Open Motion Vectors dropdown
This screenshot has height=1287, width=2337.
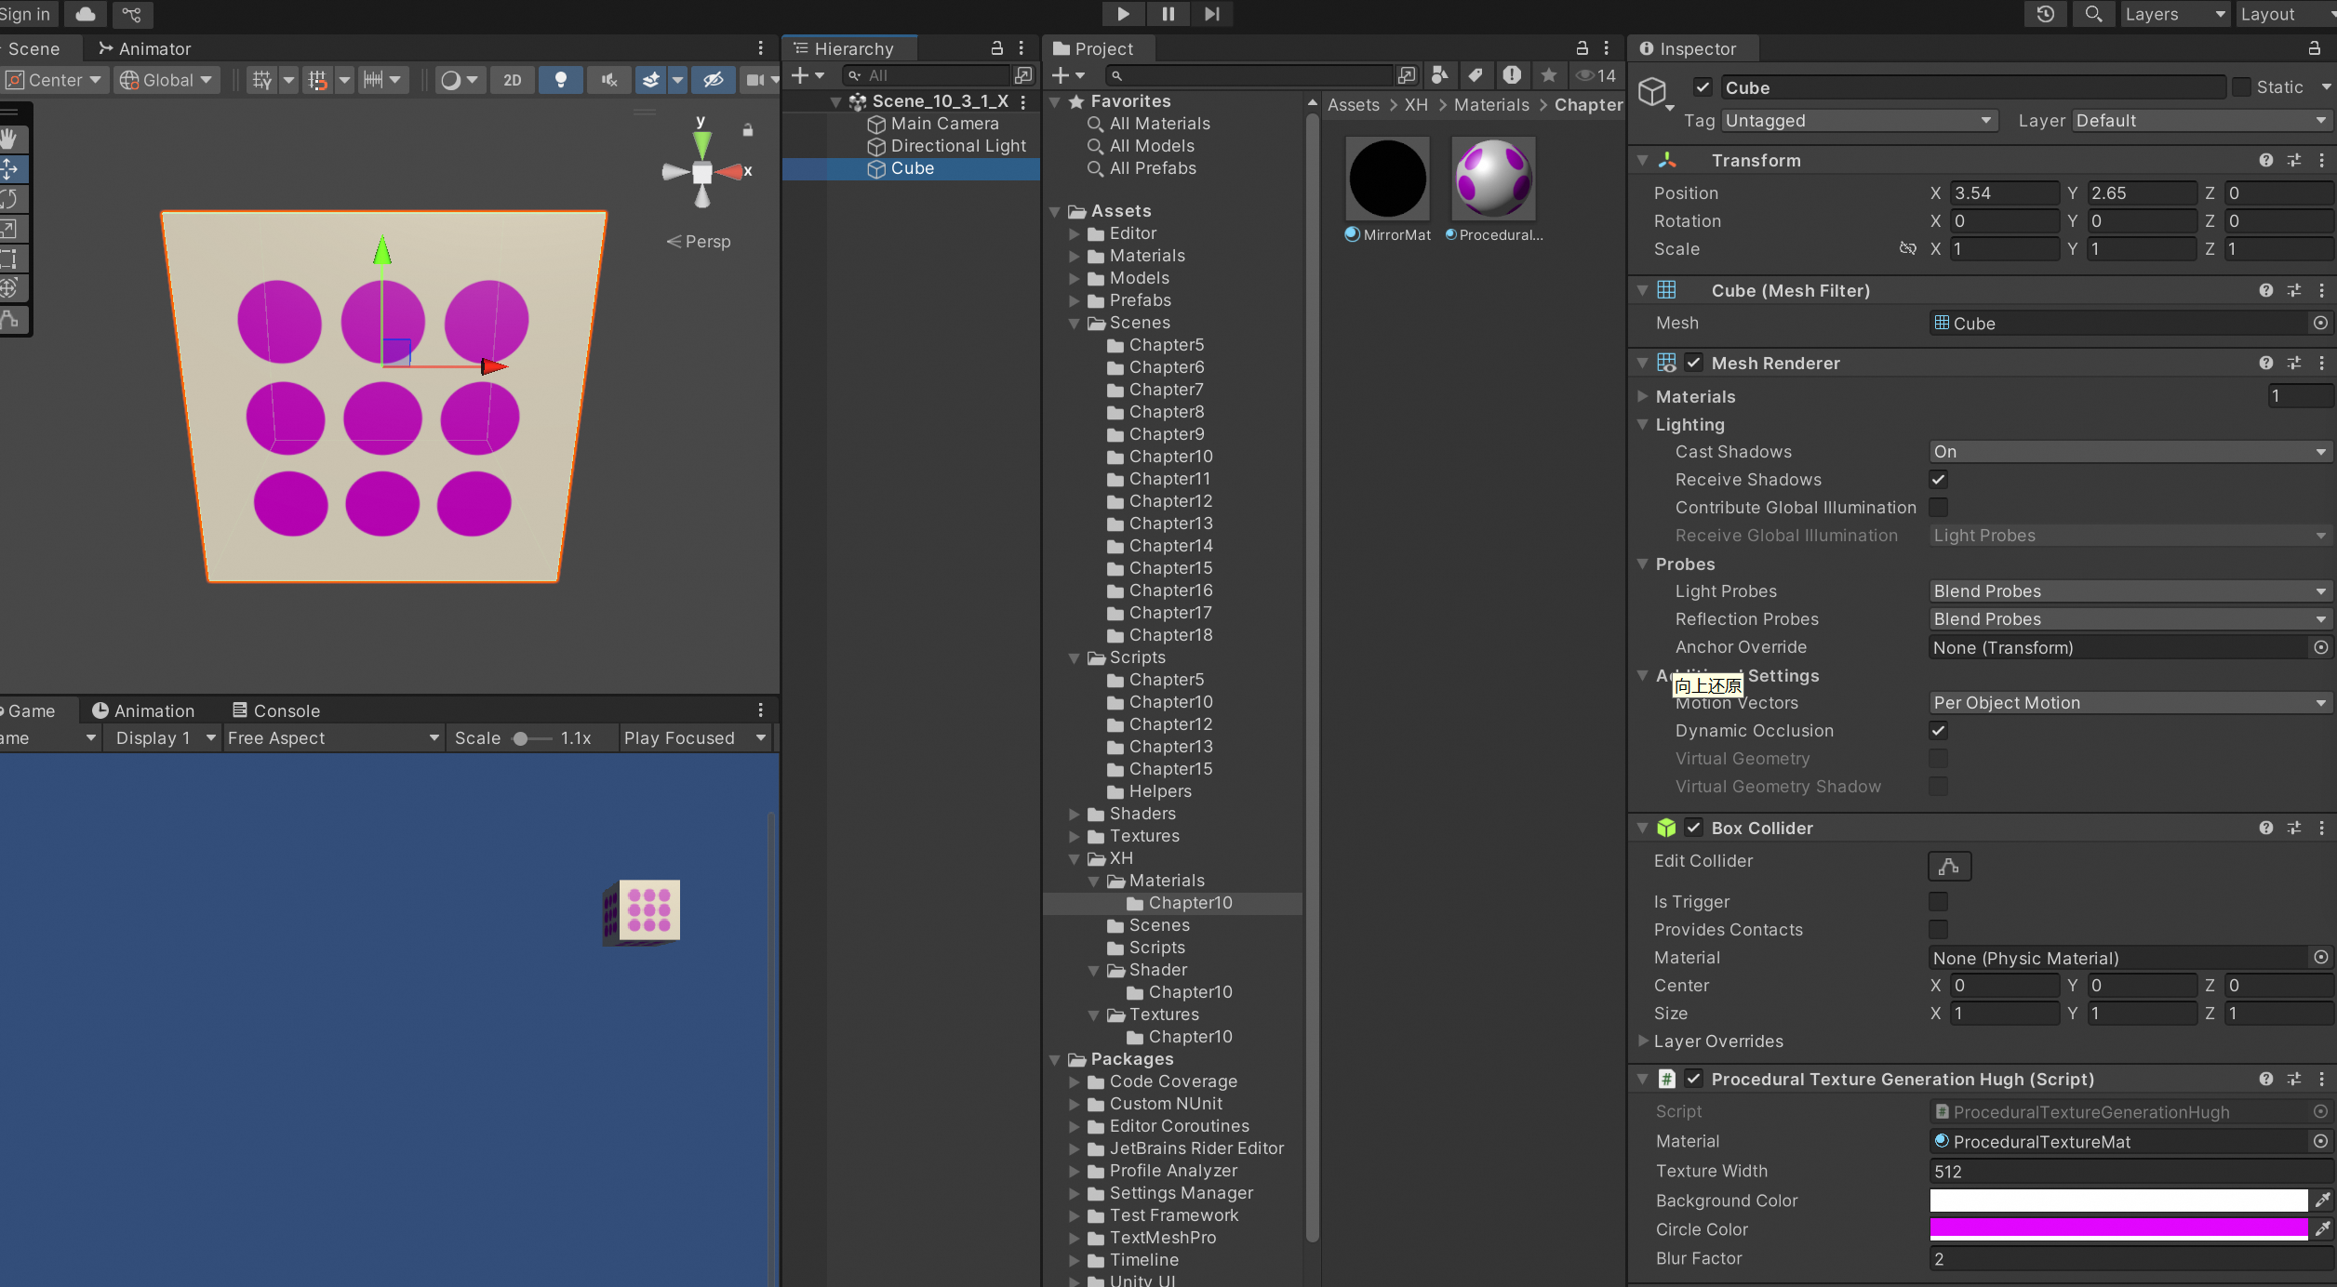coord(2130,703)
